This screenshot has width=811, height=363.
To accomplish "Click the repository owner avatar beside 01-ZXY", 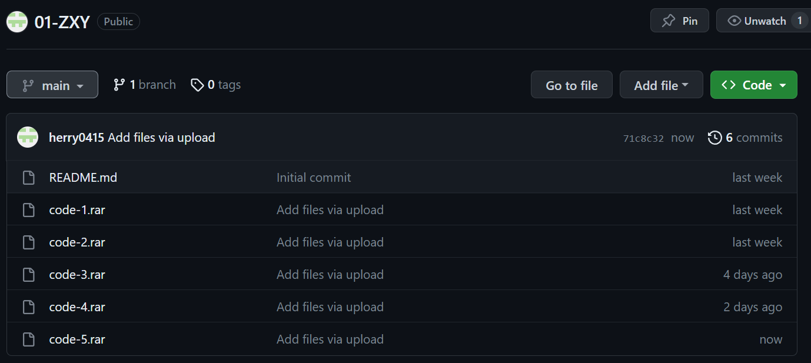I will point(17,22).
